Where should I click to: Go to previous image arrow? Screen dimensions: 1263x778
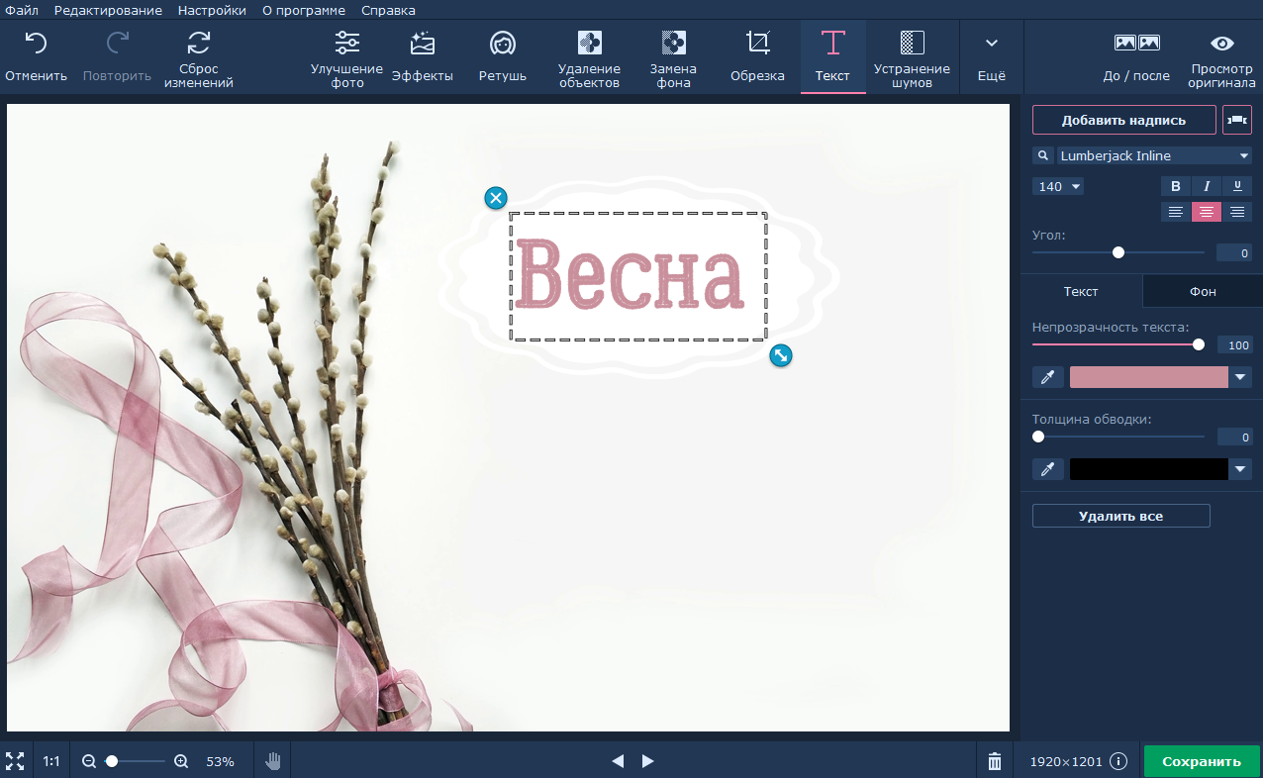[618, 761]
